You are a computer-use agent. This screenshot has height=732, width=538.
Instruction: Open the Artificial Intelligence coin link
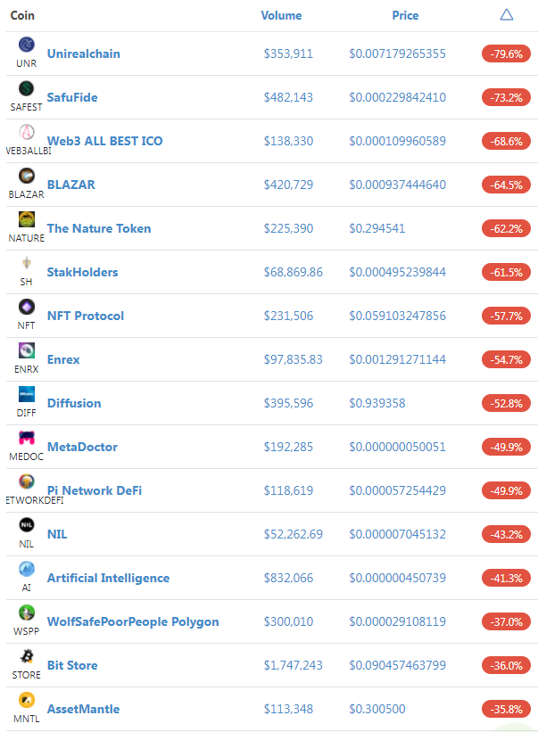coord(108,578)
